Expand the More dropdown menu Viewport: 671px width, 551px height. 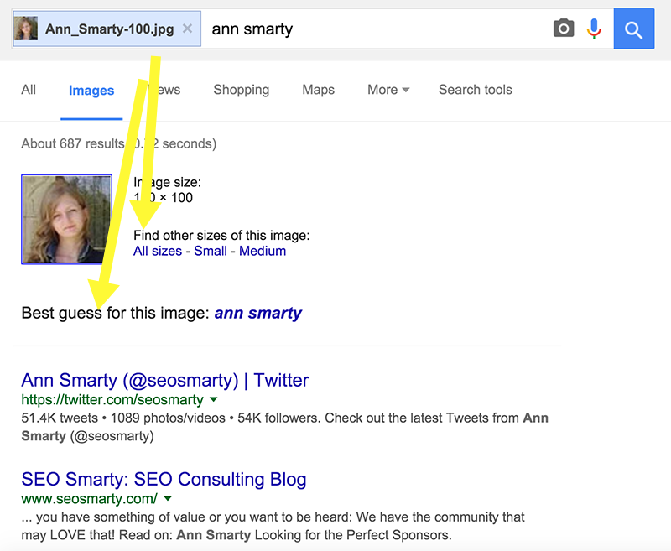click(x=388, y=90)
